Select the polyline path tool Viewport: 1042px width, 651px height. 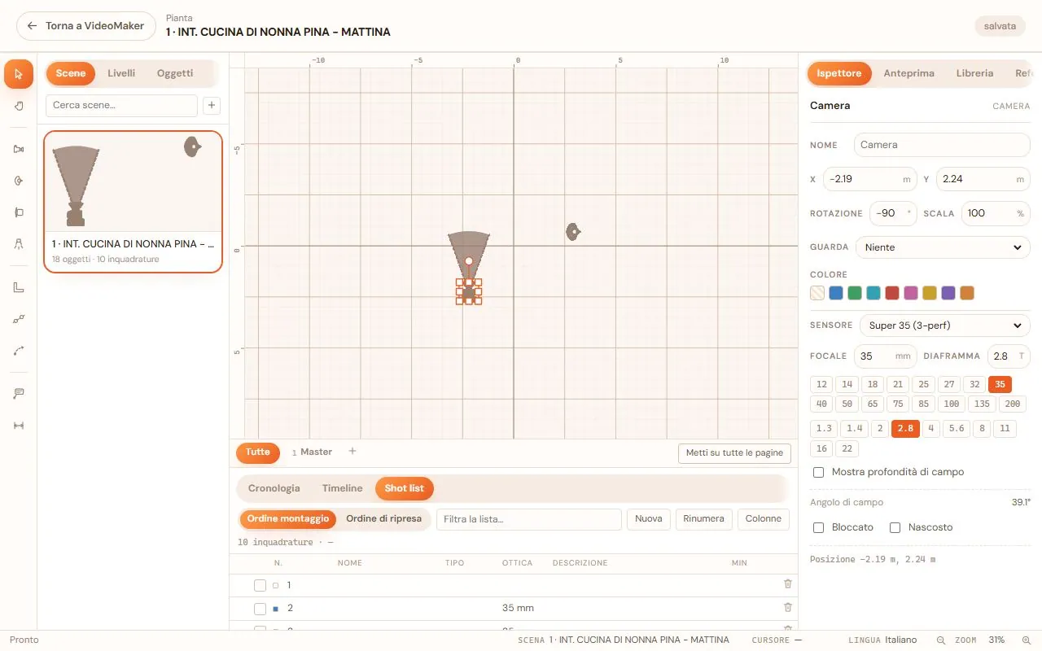tap(19, 319)
